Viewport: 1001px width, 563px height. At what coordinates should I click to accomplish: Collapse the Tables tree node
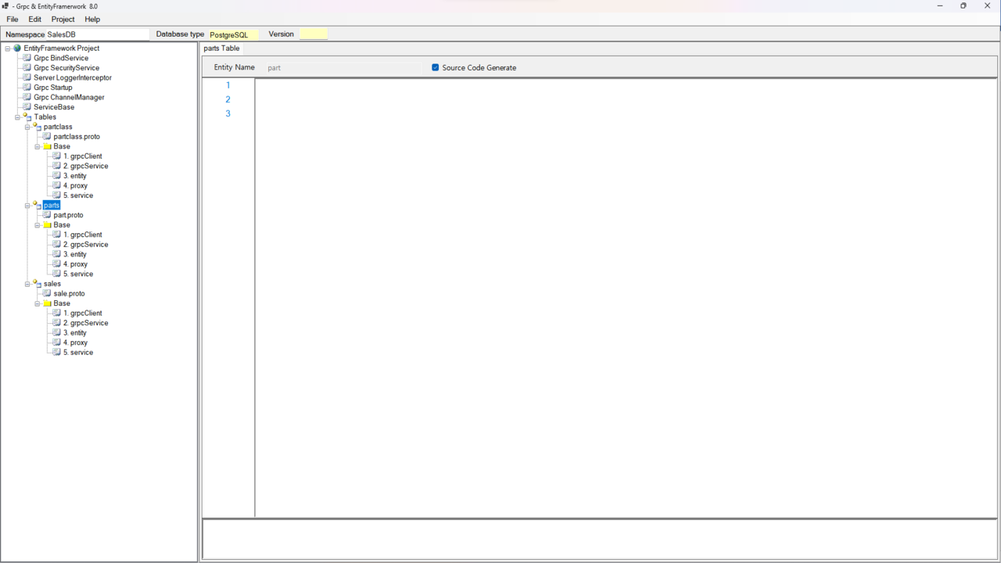point(18,117)
